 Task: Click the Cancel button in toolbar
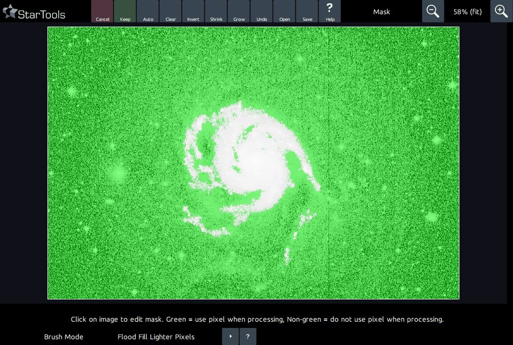coord(102,11)
